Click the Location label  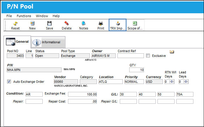[106, 77]
